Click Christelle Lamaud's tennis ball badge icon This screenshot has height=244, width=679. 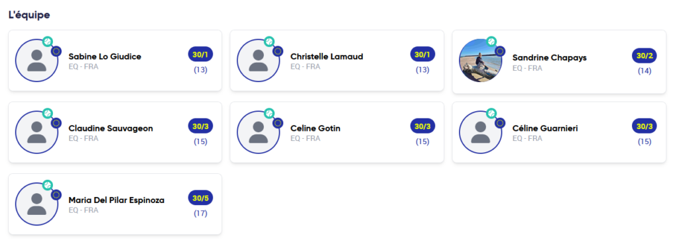tap(269, 42)
